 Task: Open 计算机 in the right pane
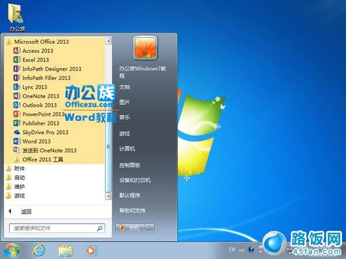[127, 148]
